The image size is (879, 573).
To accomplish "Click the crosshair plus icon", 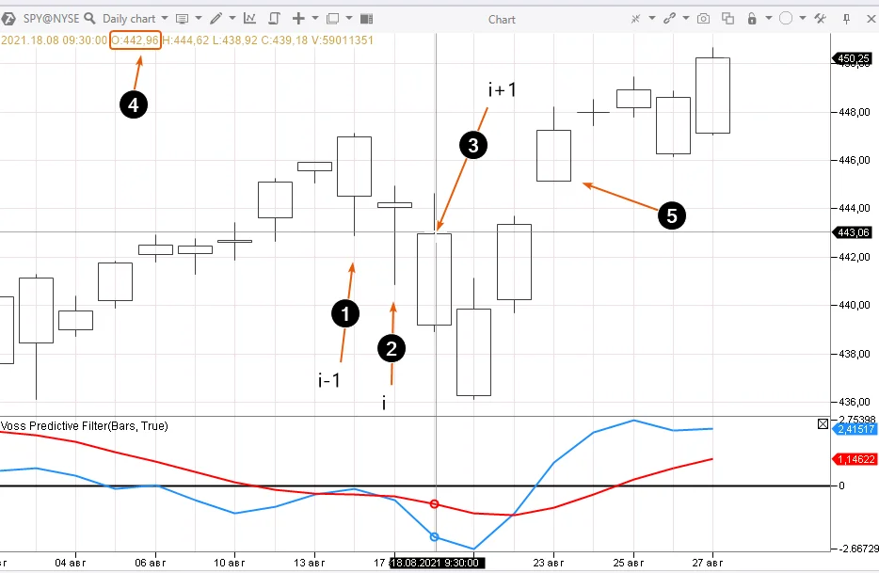I will [298, 18].
